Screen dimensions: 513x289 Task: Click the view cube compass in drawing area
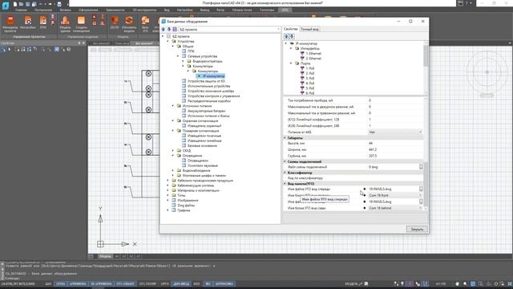(487, 72)
